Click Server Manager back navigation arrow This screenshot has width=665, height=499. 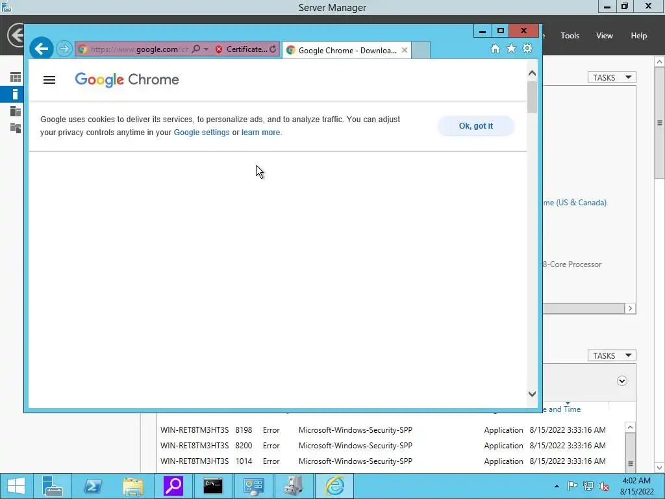[x=16, y=36]
